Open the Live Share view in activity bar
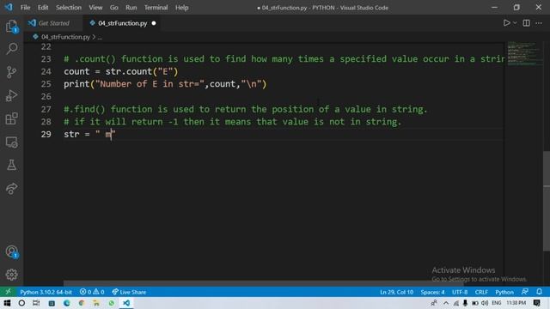 click(11, 189)
